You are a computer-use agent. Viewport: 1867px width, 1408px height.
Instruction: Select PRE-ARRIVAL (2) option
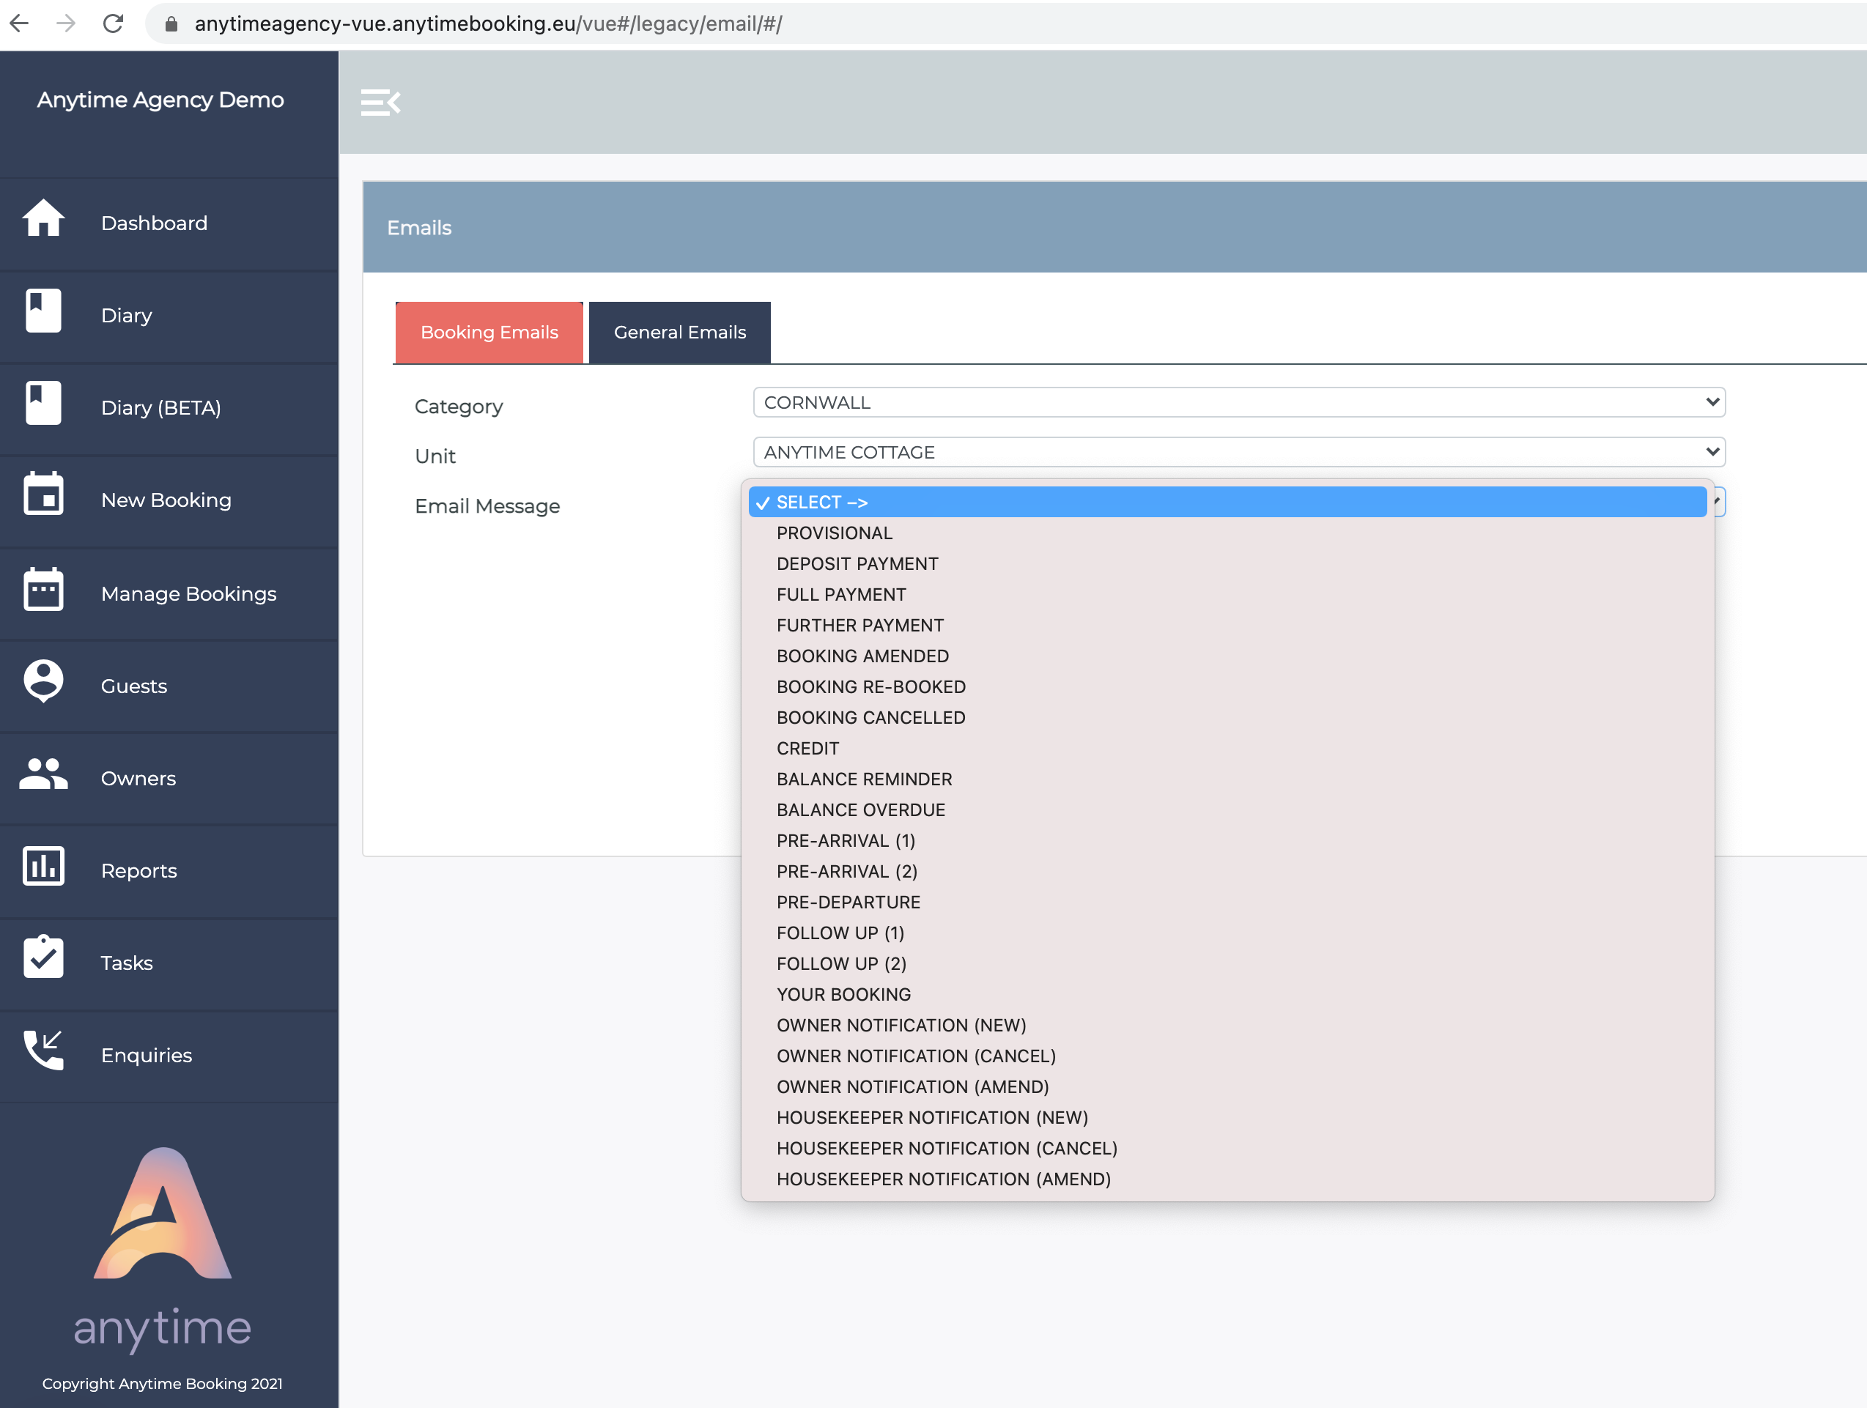[x=1227, y=872]
